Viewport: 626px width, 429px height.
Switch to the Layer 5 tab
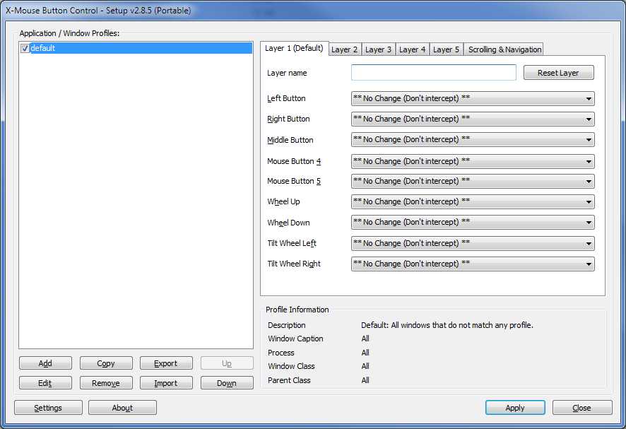[447, 49]
